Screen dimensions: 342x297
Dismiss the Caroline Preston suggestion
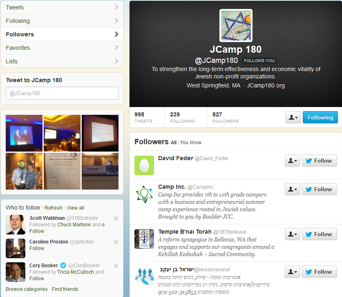pos(116,242)
